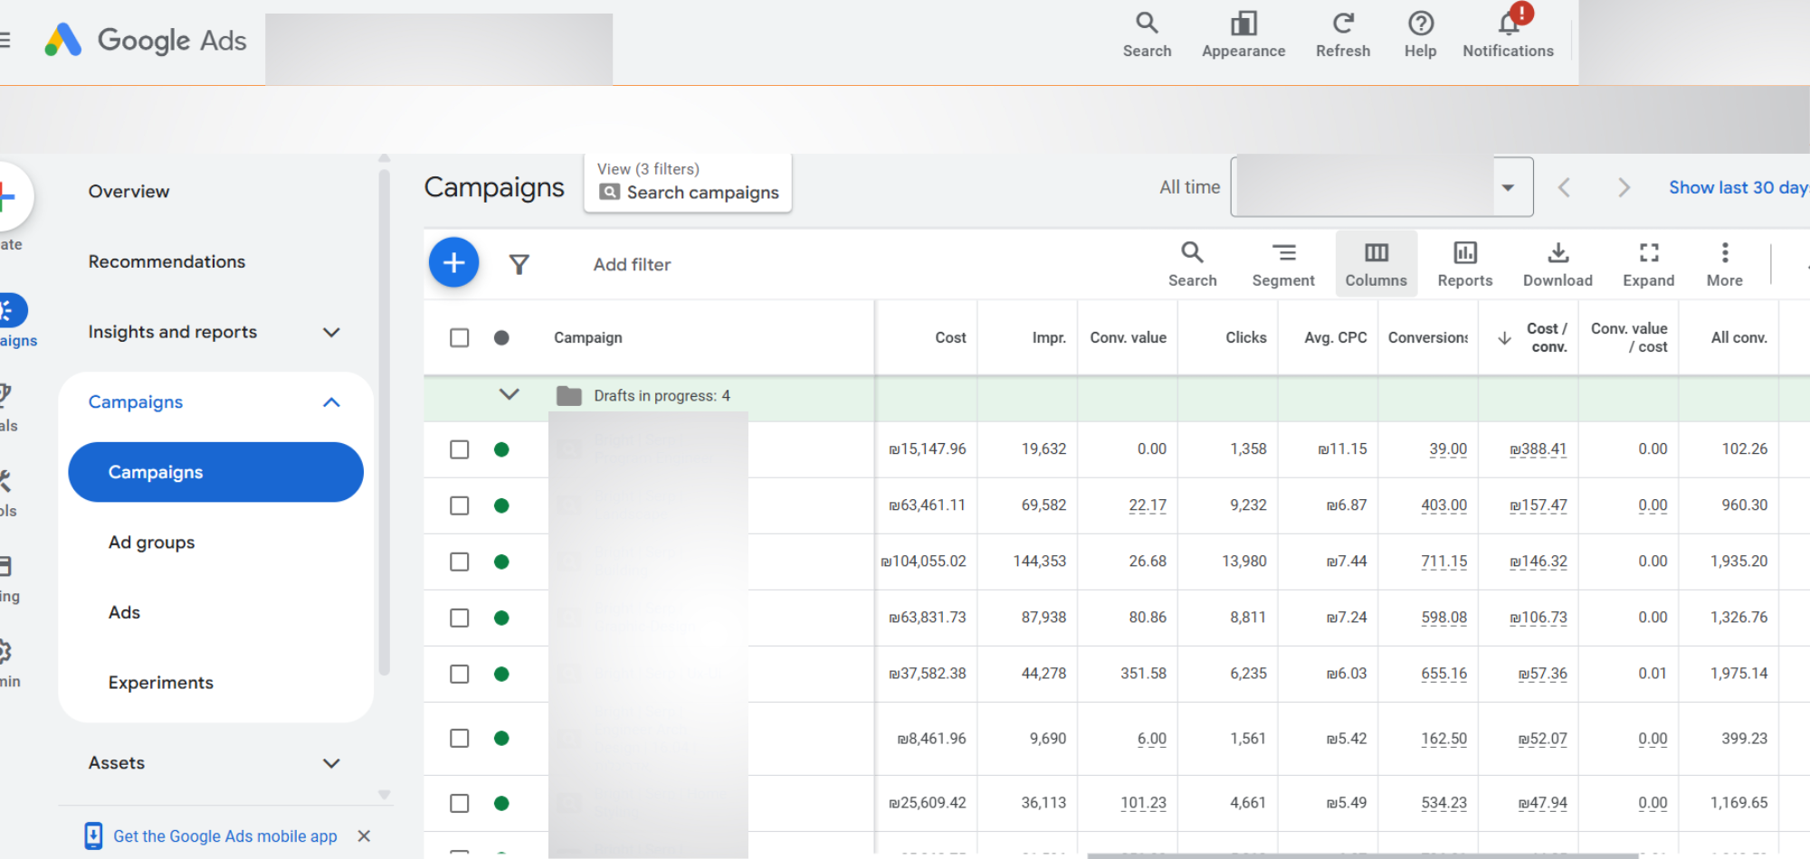The width and height of the screenshot is (1810, 859).
Task: Open the Appearance settings
Action: [x=1243, y=36]
